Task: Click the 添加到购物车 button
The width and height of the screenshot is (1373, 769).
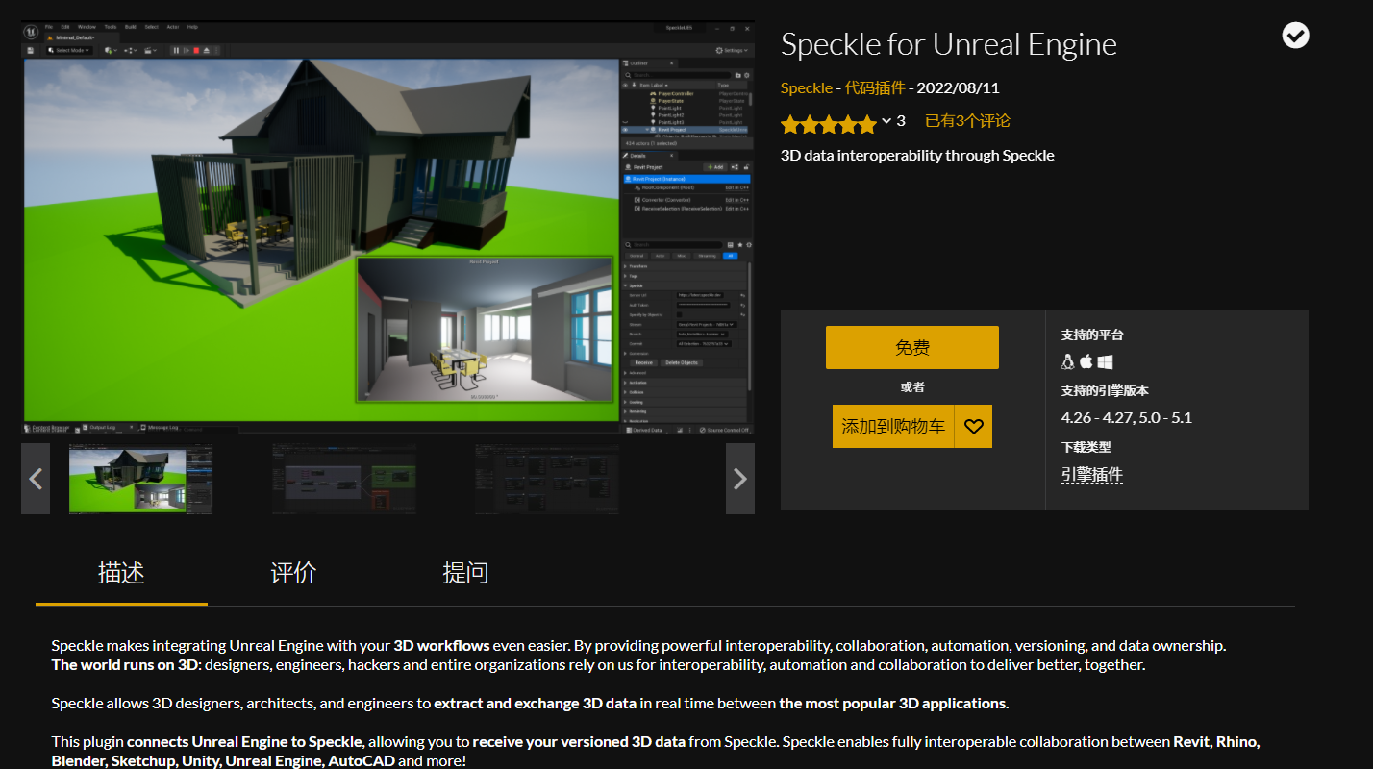Action: point(893,426)
